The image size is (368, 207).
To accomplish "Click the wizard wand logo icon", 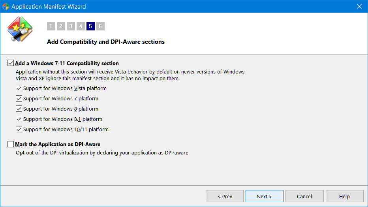I will [20, 29].
